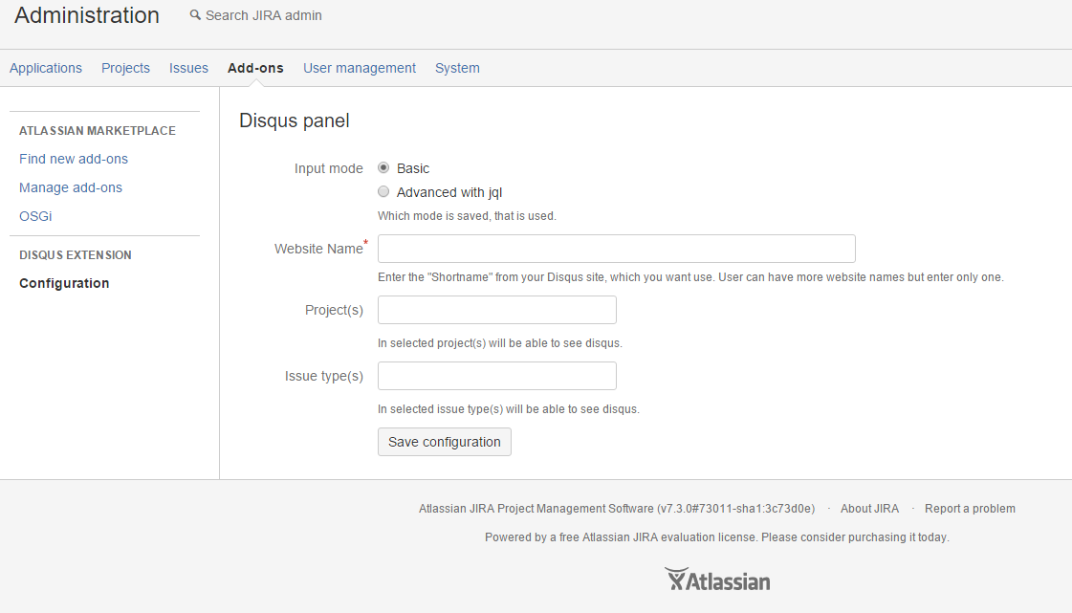
Task: Open the Add-ons tab
Action: 255,68
